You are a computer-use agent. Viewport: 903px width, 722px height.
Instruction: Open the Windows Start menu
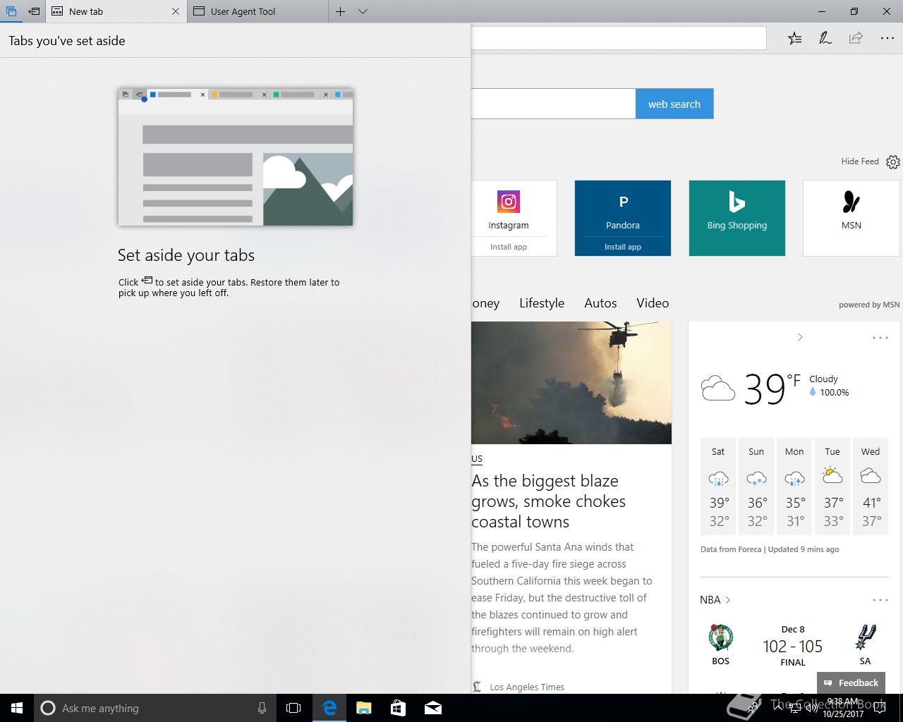(17, 708)
